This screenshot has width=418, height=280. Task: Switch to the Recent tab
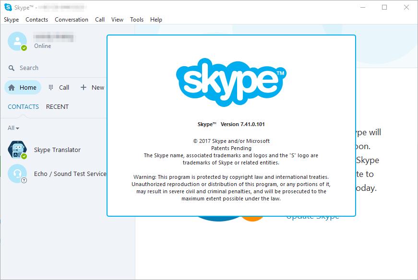click(57, 106)
